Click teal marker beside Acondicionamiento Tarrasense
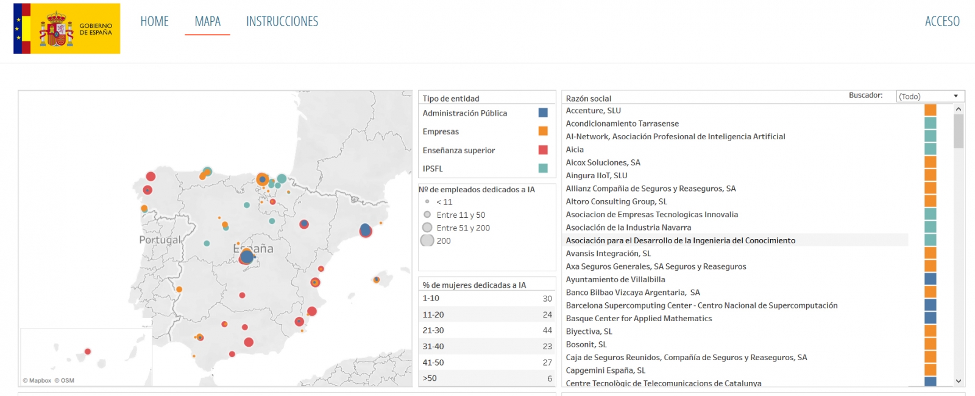975x396 pixels. coord(931,123)
